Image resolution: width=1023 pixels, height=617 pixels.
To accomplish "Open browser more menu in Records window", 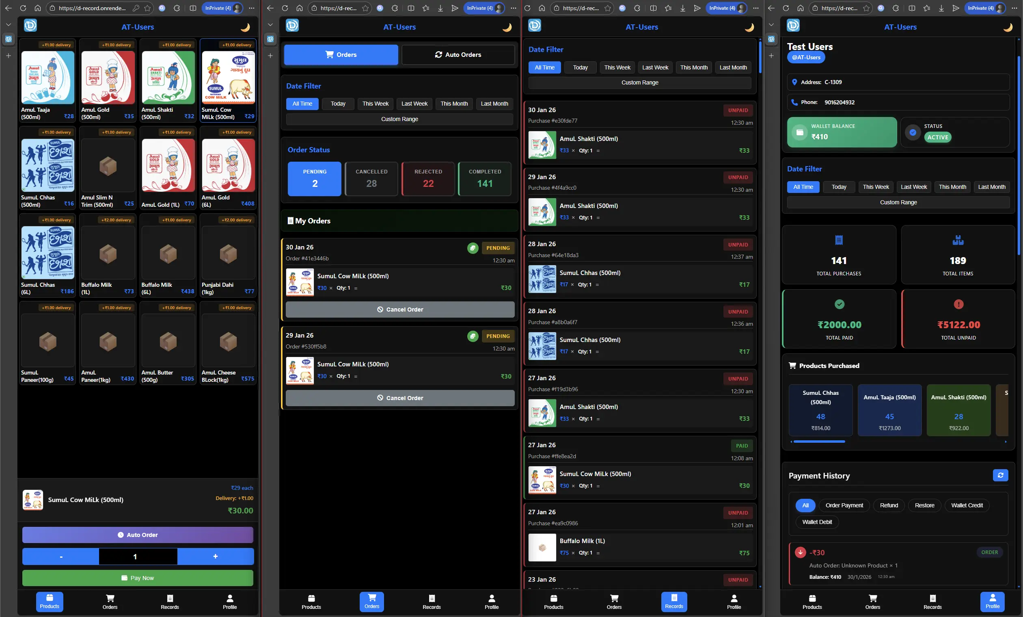I will pyautogui.click(x=755, y=8).
